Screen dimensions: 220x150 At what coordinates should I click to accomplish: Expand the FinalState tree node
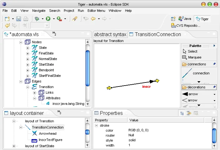click(x=28, y=54)
